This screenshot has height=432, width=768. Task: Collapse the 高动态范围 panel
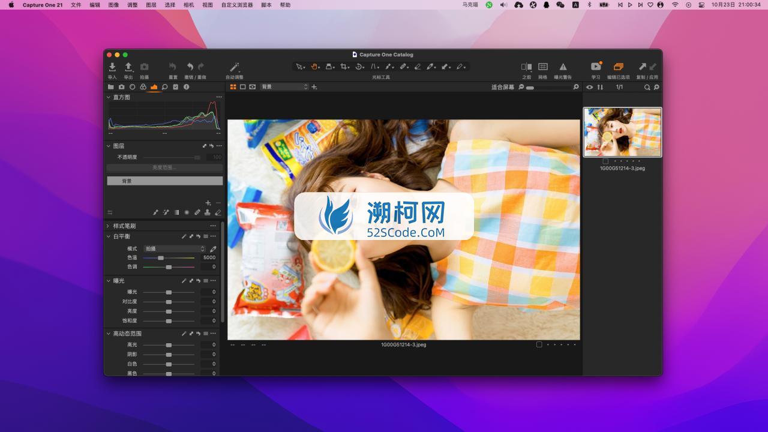click(x=109, y=334)
